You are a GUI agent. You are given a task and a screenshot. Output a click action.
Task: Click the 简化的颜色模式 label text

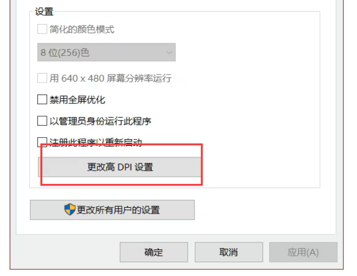pyautogui.click(x=82, y=29)
